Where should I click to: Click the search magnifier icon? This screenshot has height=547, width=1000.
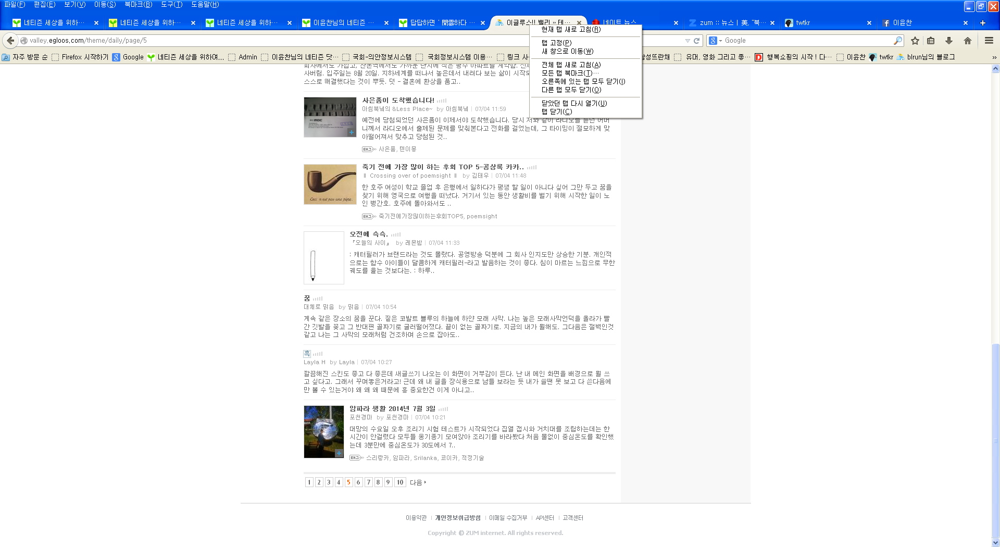[x=898, y=41]
